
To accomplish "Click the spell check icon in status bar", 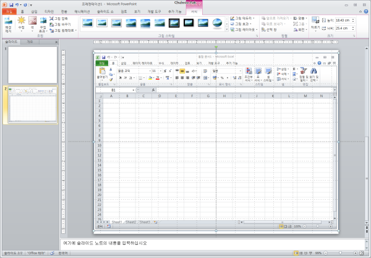I will pyautogui.click(x=52, y=253).
